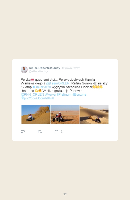Open the @PKN_ORLEN mention link

tap(32, 94)
